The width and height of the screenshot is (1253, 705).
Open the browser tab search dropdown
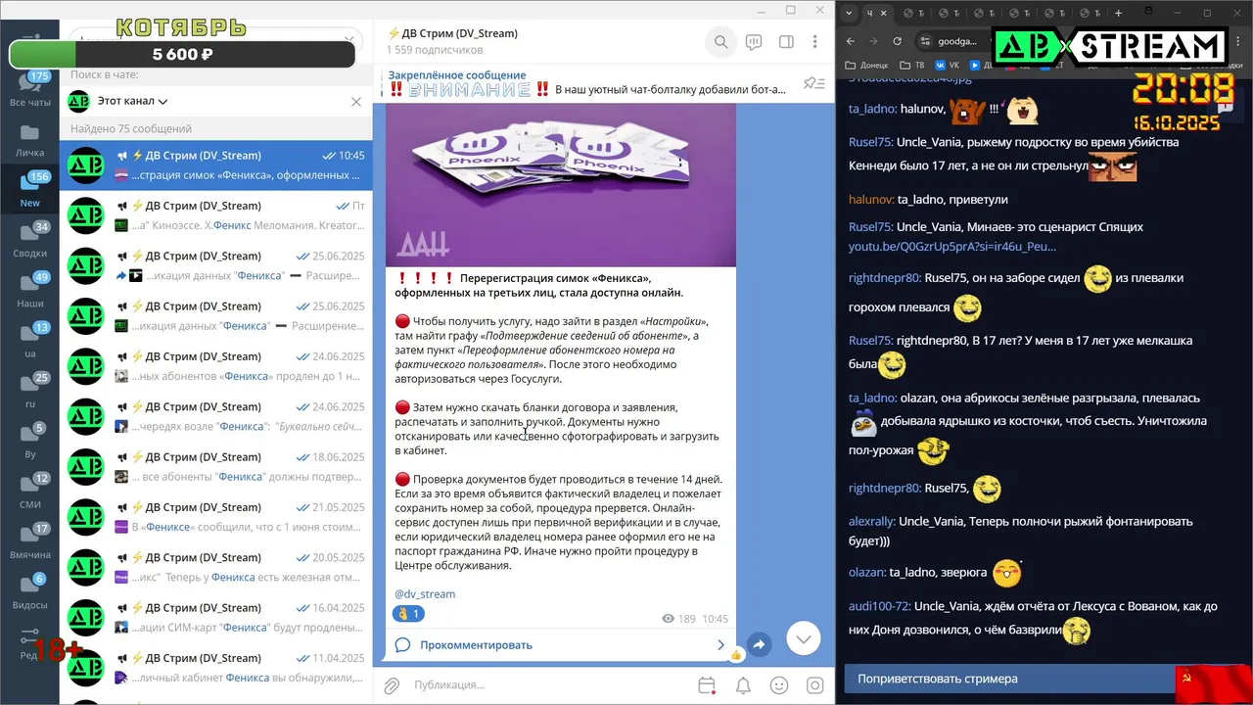tap(850, 13)
